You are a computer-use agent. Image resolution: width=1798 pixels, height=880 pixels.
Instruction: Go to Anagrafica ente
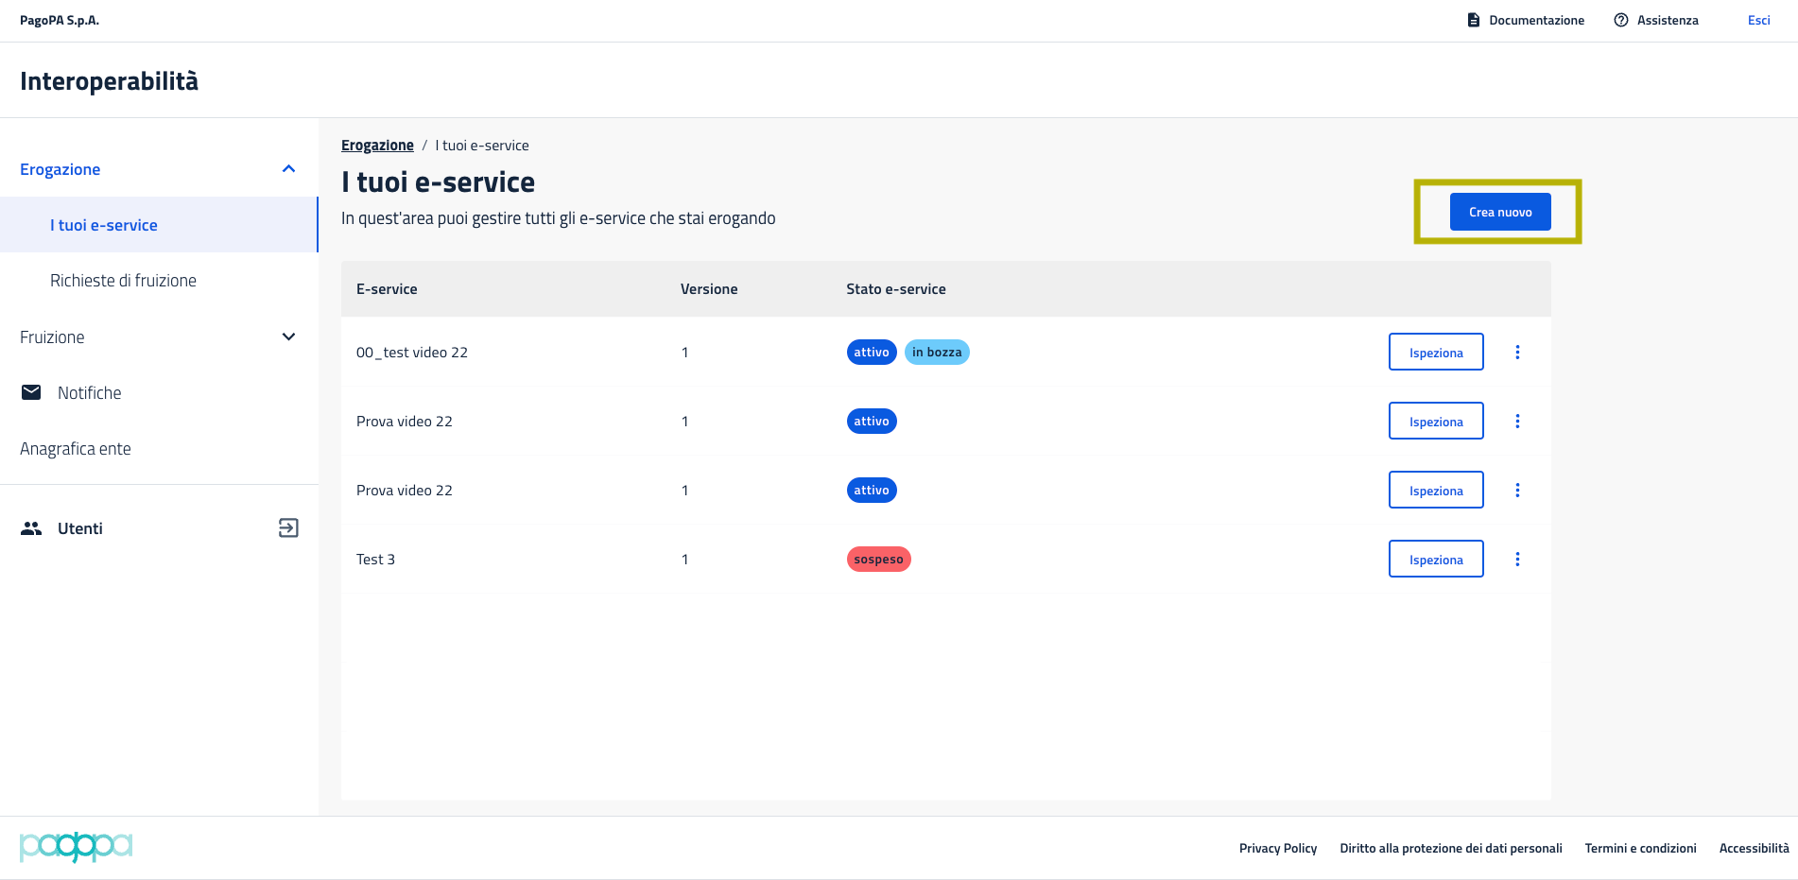point(76,449)
